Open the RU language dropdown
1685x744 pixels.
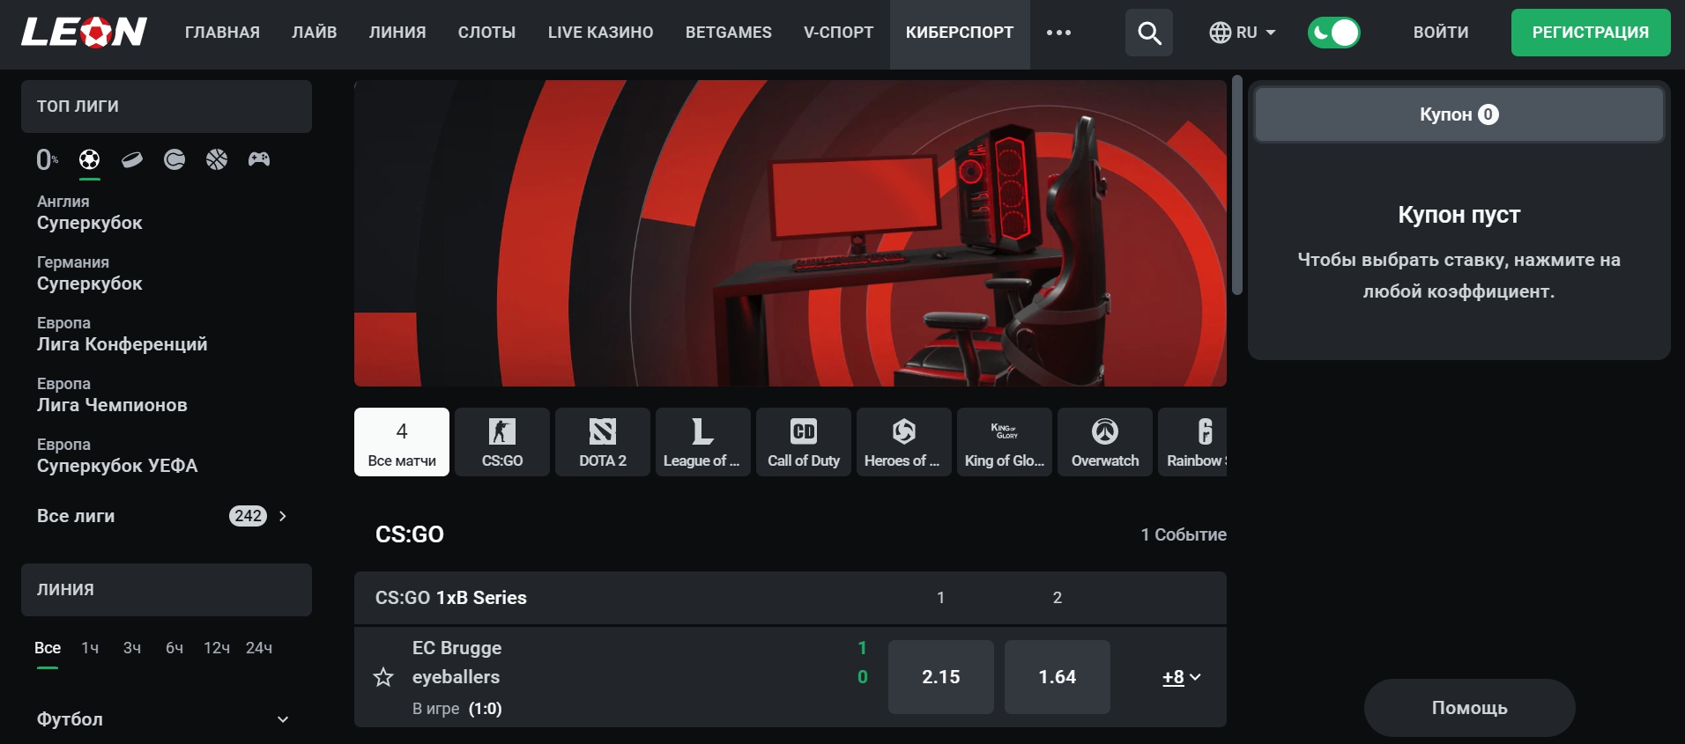(x=1243, y=33)
